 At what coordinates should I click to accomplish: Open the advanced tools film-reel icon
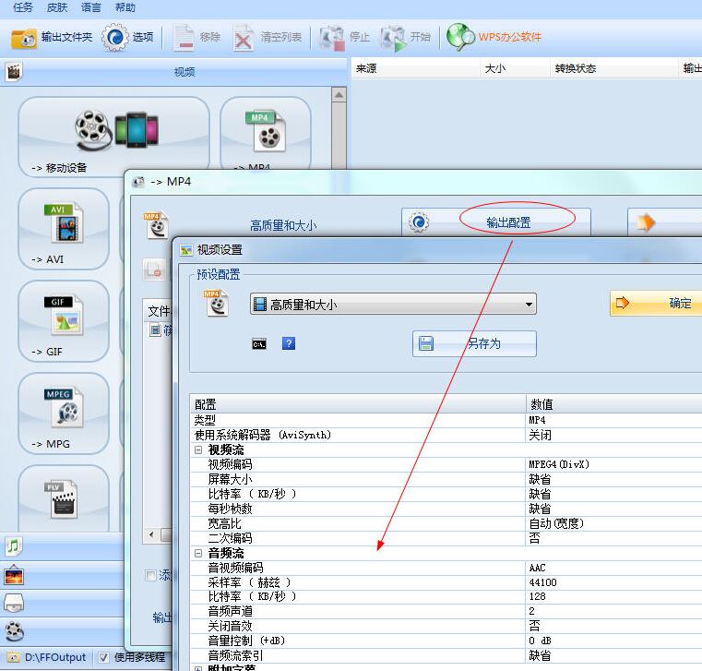(x=15, y=631)
